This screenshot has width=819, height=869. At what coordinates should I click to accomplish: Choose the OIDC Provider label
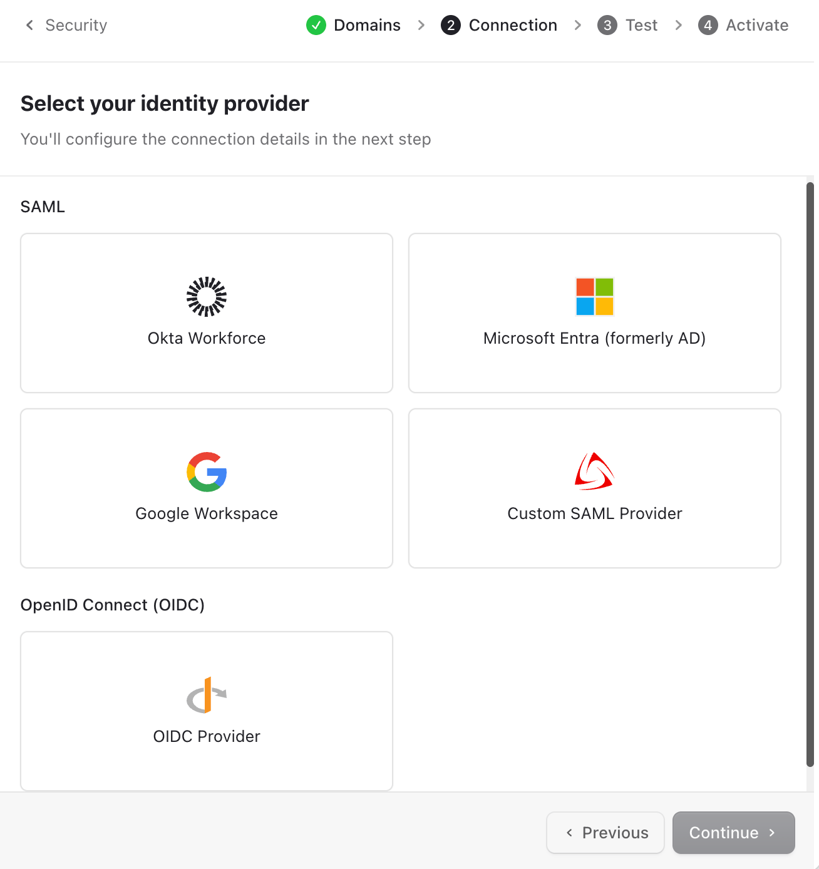(x=207, y=736)
